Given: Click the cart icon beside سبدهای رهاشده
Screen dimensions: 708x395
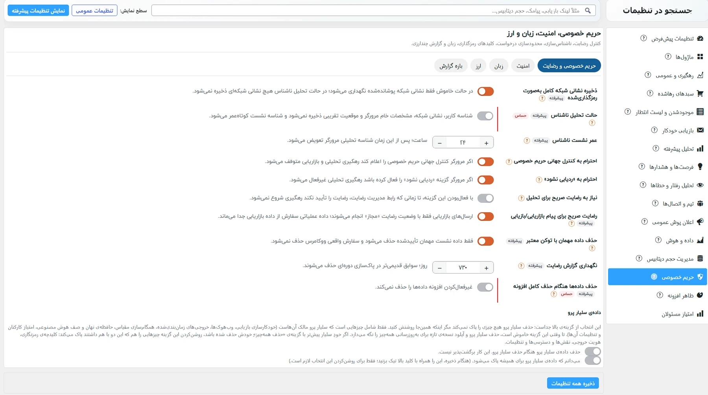Looking at the screenshot, I should (x=700, y=94).
